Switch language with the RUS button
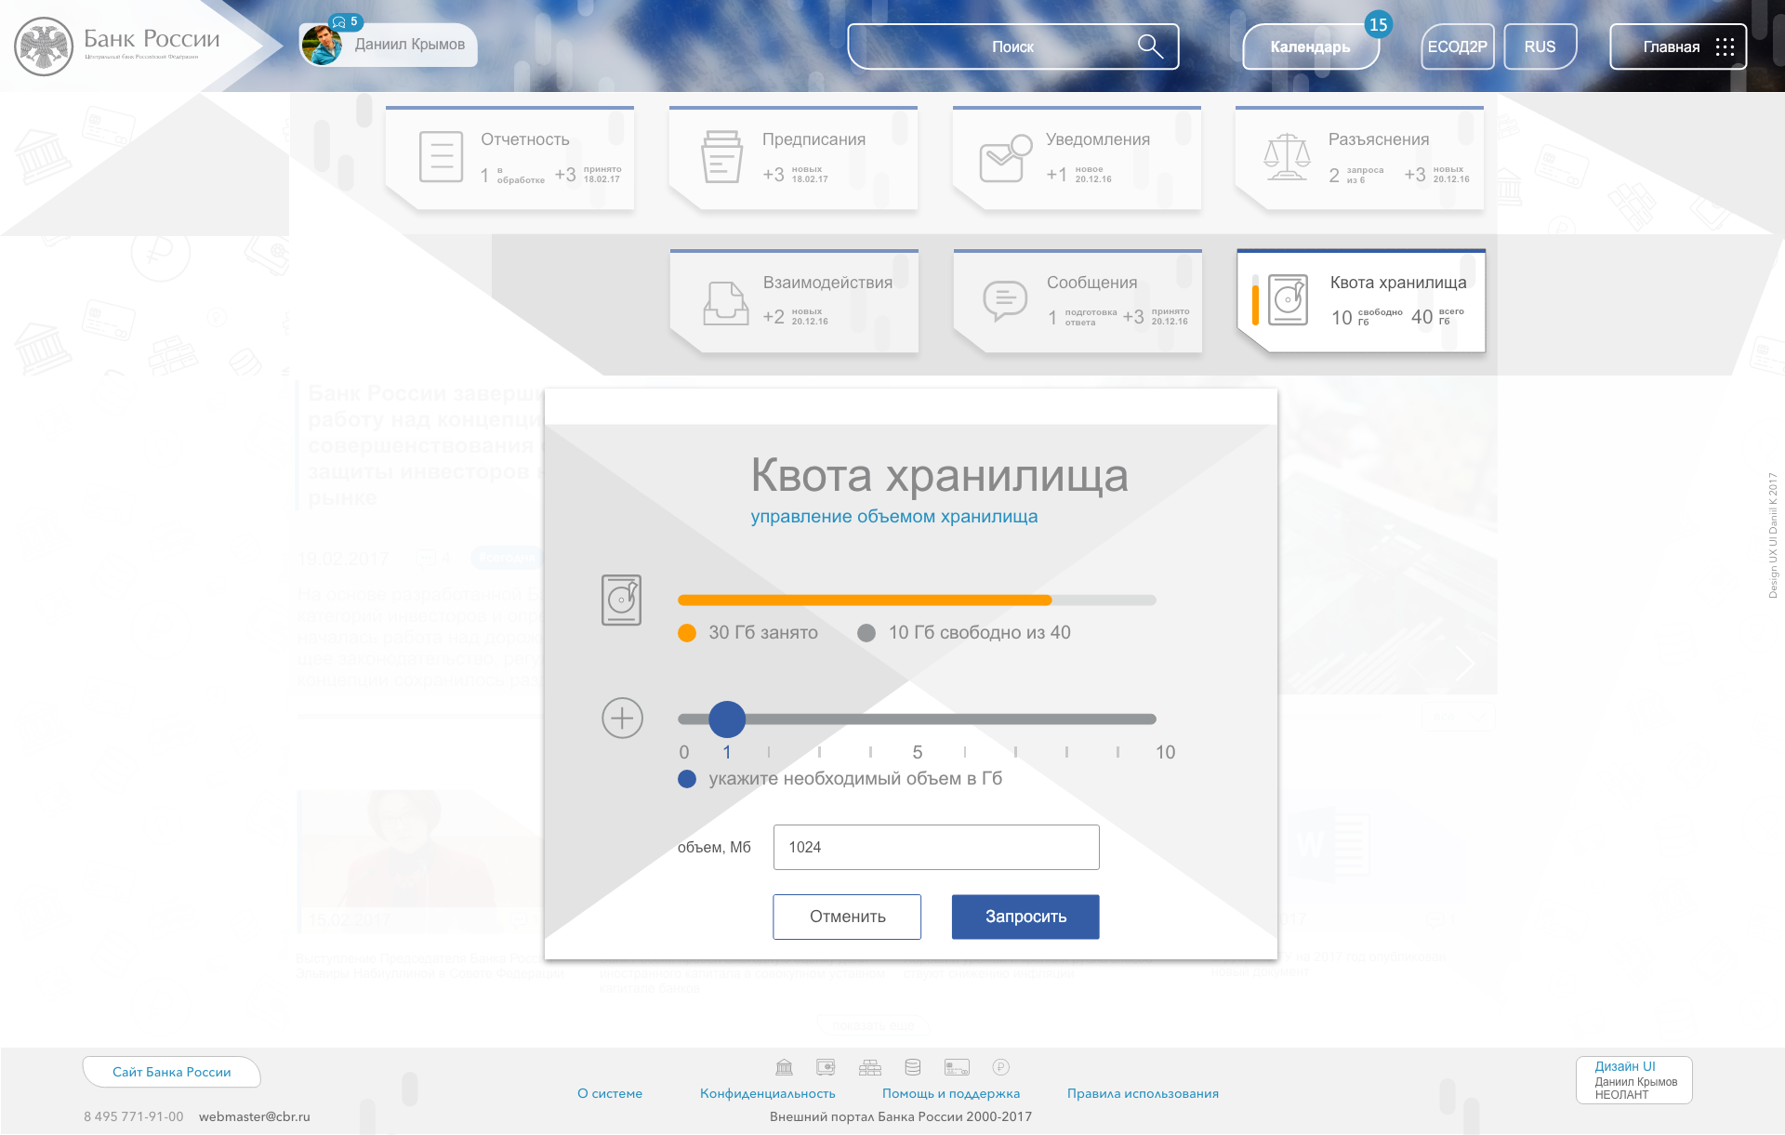Image resolution: width=1785 pixels, height=1135 pixels. point(1540,46)
